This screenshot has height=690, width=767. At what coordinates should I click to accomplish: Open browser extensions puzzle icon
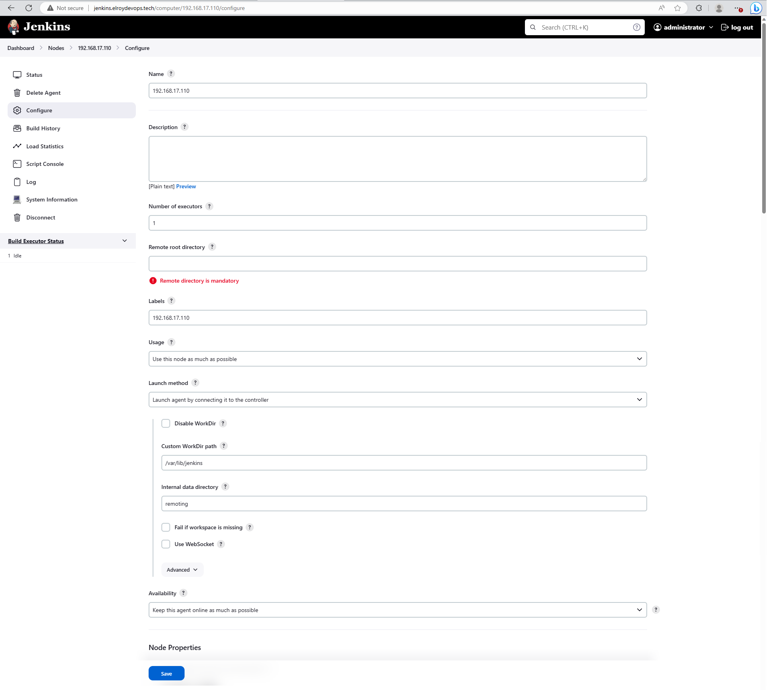(x=699, y=8)
